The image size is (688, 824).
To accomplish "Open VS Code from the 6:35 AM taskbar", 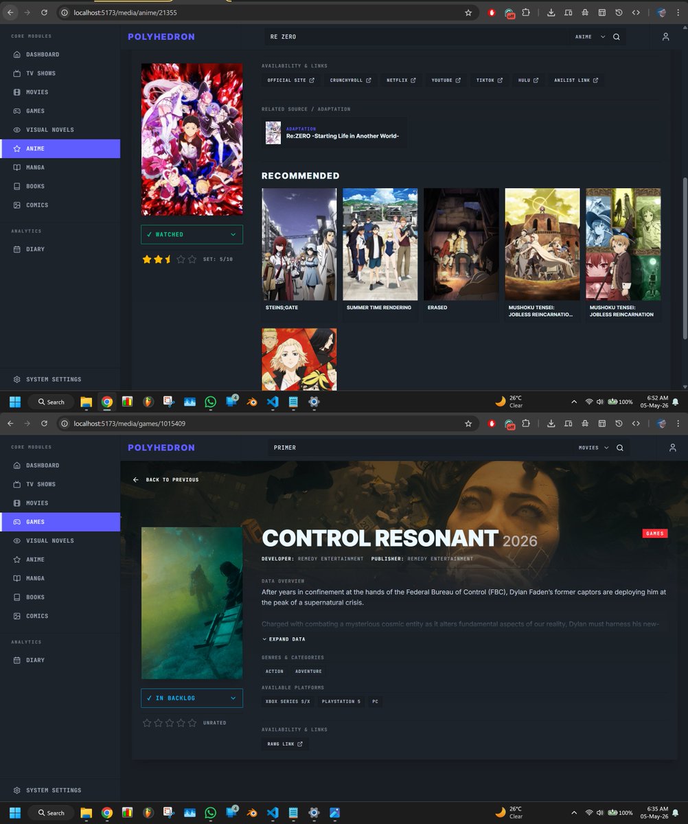I will pos(273,813).
